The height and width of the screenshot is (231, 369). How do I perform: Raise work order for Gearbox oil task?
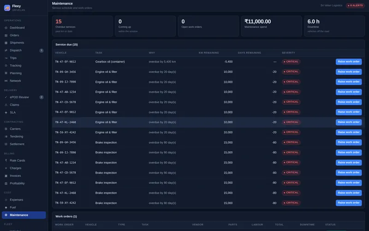[x=349, y=62]
